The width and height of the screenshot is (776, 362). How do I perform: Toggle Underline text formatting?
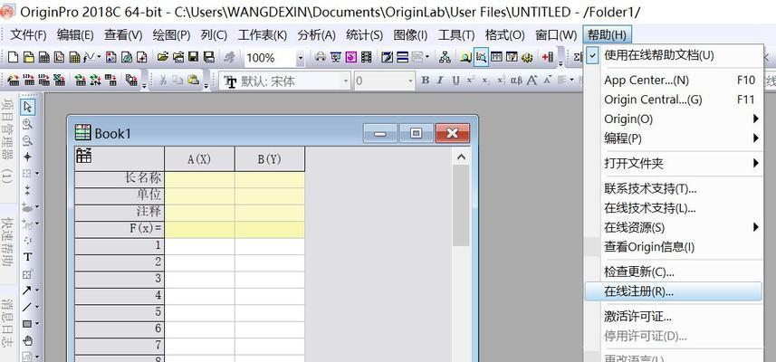(455, 81)
